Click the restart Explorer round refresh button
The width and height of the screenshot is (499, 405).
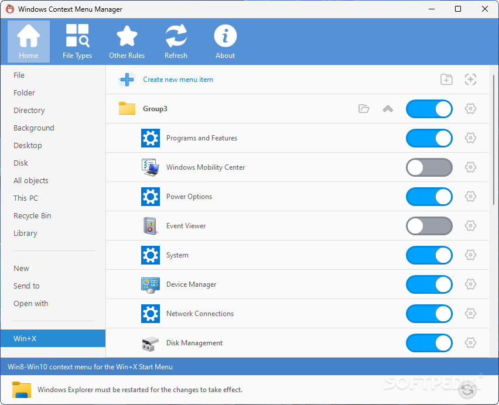[x=467, y=389]
